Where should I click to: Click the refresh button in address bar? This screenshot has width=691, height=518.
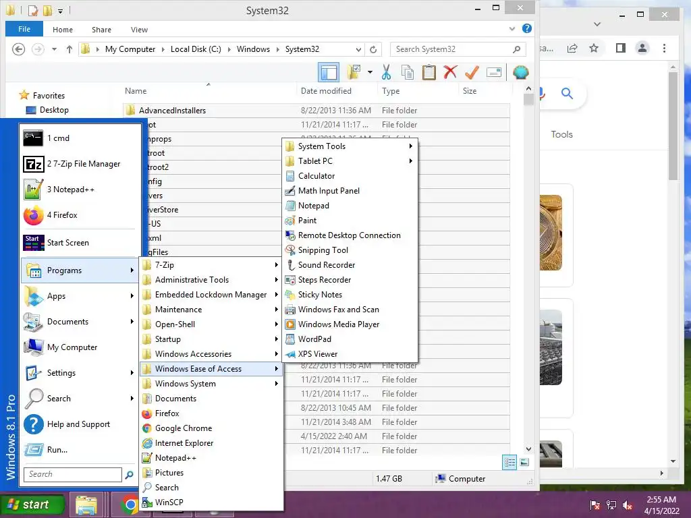point(373,49)
